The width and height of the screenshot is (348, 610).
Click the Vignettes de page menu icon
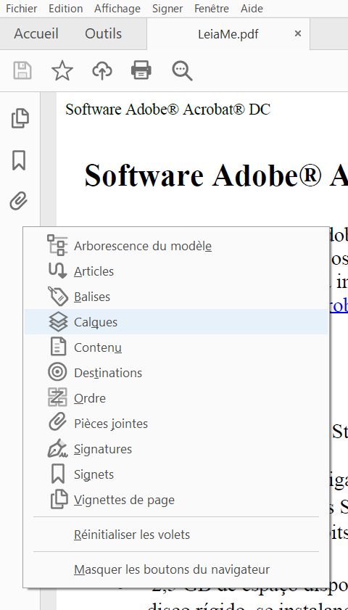tap(59, 500)
